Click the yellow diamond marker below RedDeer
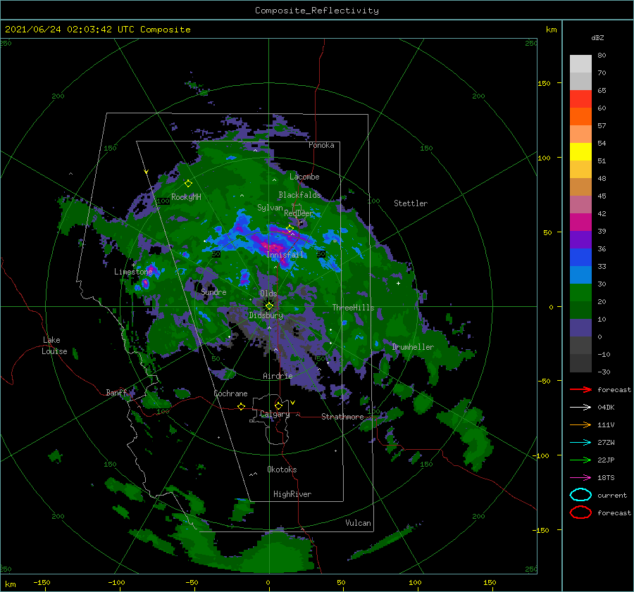This screenshot has width=634, height=592. click(290, 229)
